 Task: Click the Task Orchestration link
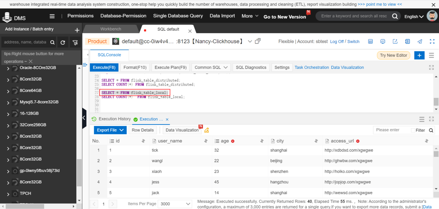[312, 67]
